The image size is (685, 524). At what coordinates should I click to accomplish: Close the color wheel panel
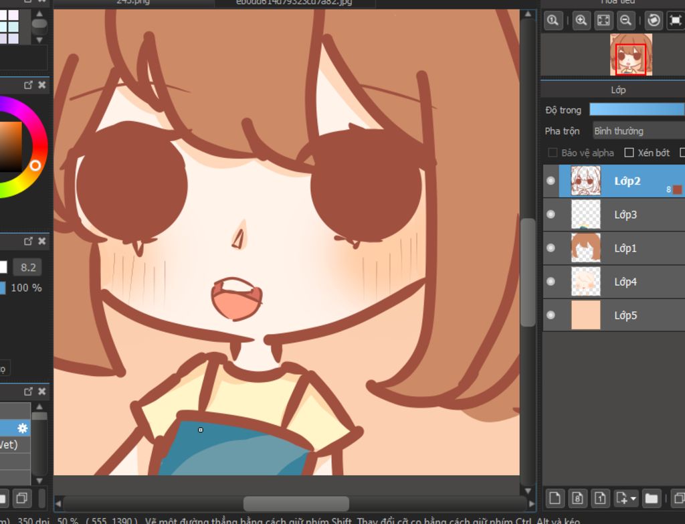[x=42, y=85]
